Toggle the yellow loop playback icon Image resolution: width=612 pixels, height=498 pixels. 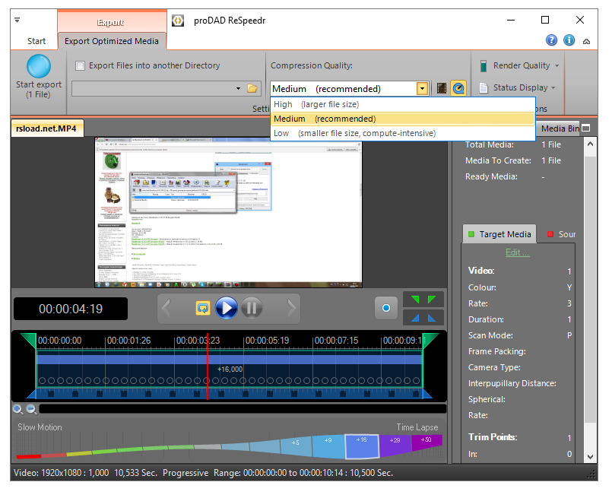point(202,308)
